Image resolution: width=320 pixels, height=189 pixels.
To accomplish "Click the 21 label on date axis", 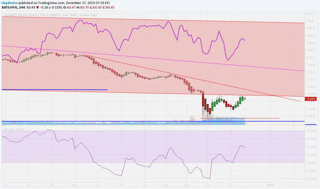I will pos(231,185).
